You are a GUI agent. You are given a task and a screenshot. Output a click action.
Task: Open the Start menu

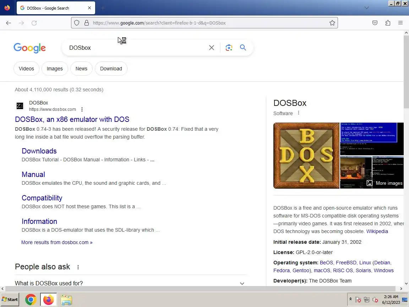10,300
